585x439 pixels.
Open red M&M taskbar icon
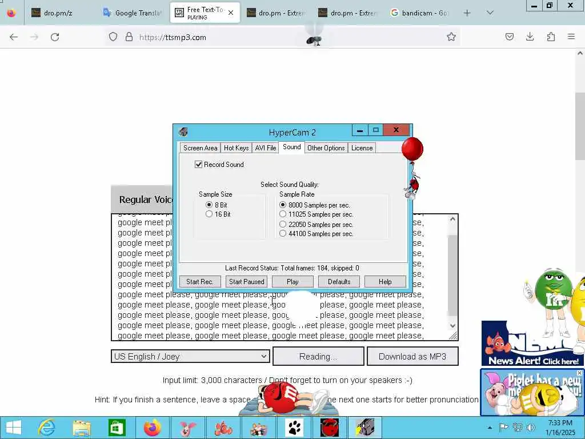[x=330, y=428]
